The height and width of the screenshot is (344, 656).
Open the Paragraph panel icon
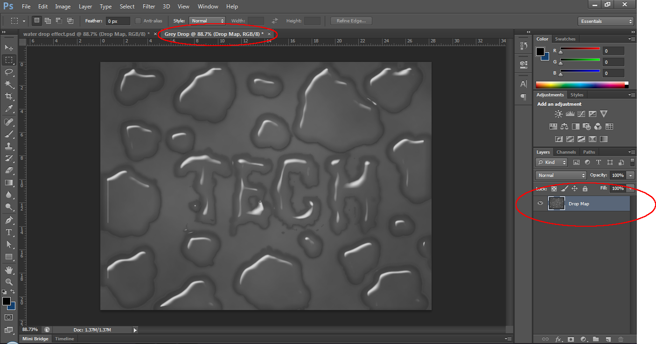523,97
